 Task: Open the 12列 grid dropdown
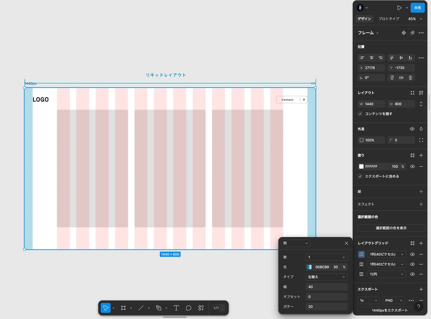[x=387, y=274]
